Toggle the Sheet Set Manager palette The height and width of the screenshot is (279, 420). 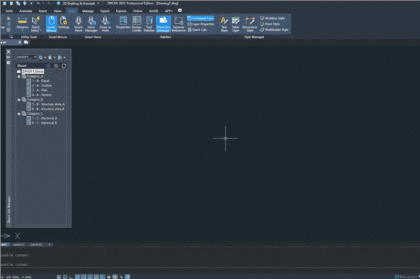click(163, 24)
